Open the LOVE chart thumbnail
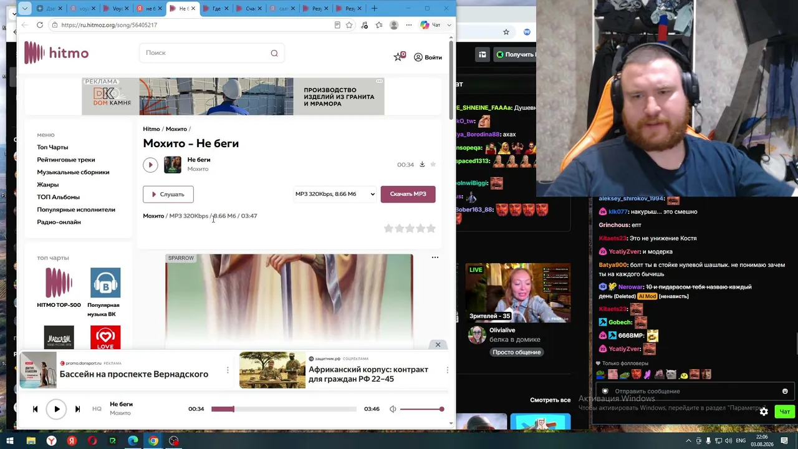 [105, 337]
